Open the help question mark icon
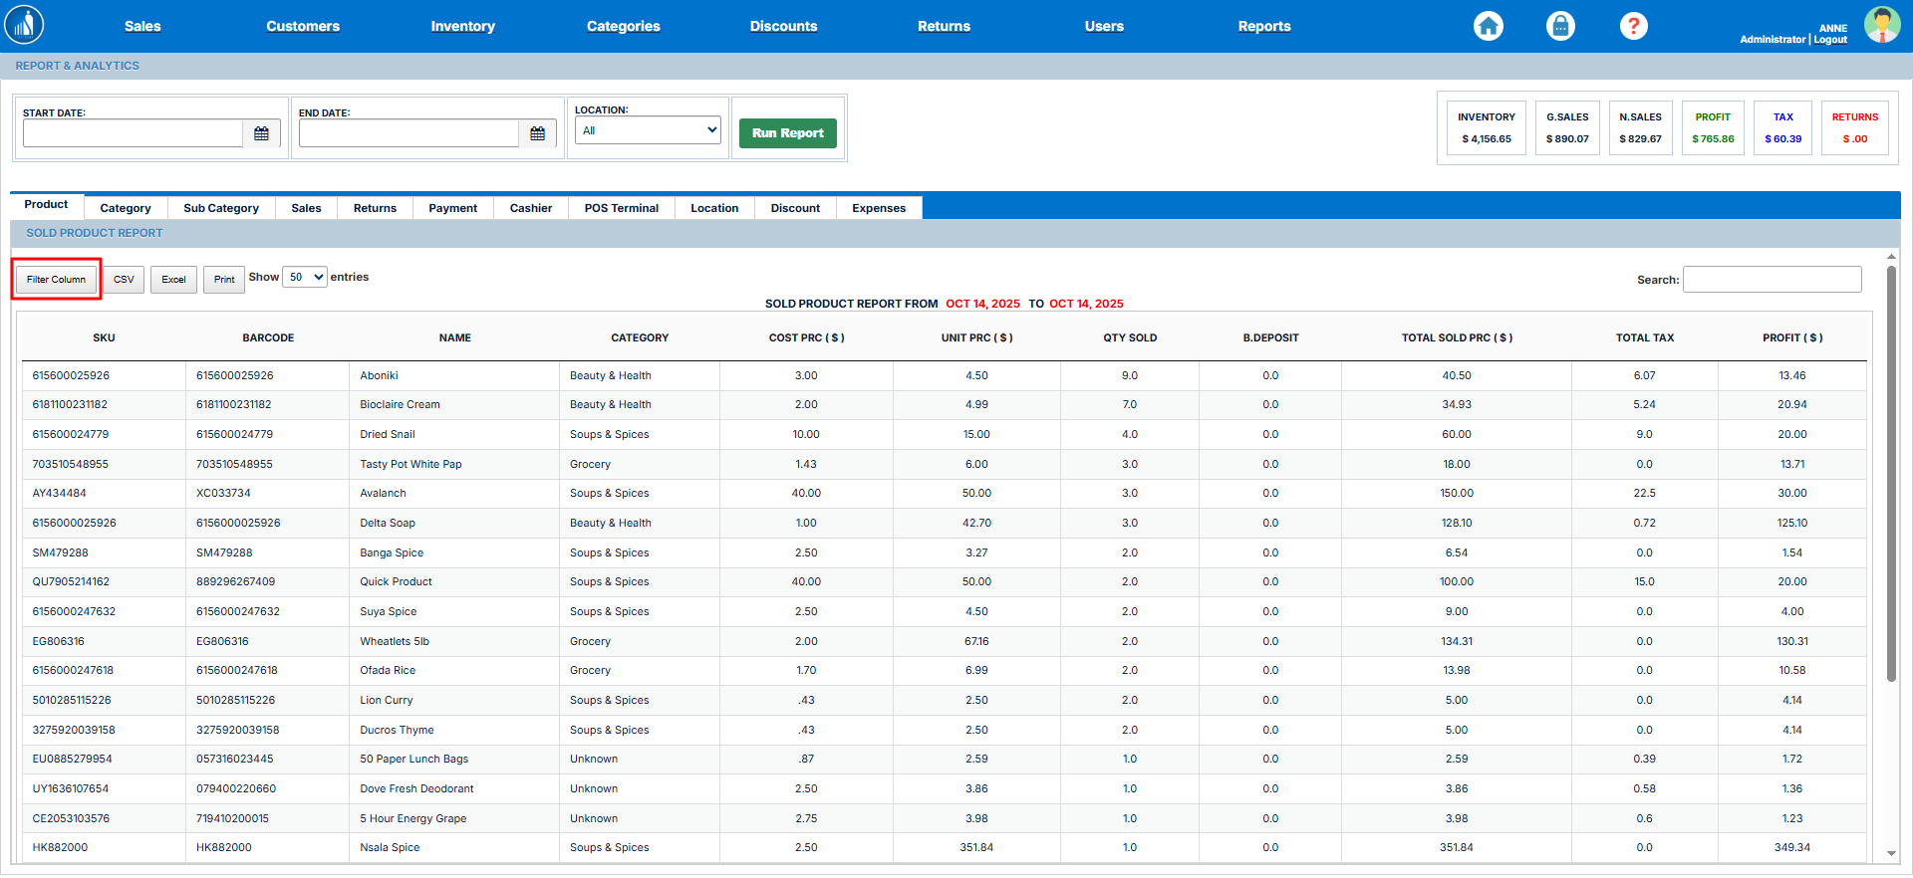Image resolution: width=1913 pixels, height=878 pixels. click(1633, 26)
